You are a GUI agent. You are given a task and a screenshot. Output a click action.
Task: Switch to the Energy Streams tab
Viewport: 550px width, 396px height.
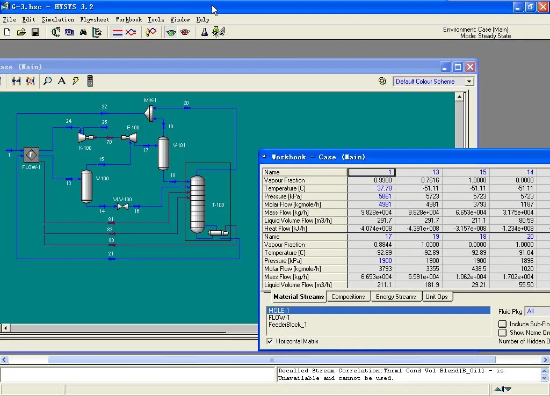pyautogui.click(x=396, y=297)
